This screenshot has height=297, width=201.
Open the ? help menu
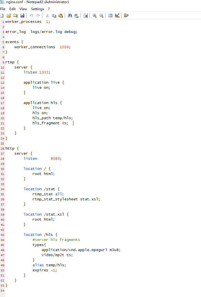49,9
